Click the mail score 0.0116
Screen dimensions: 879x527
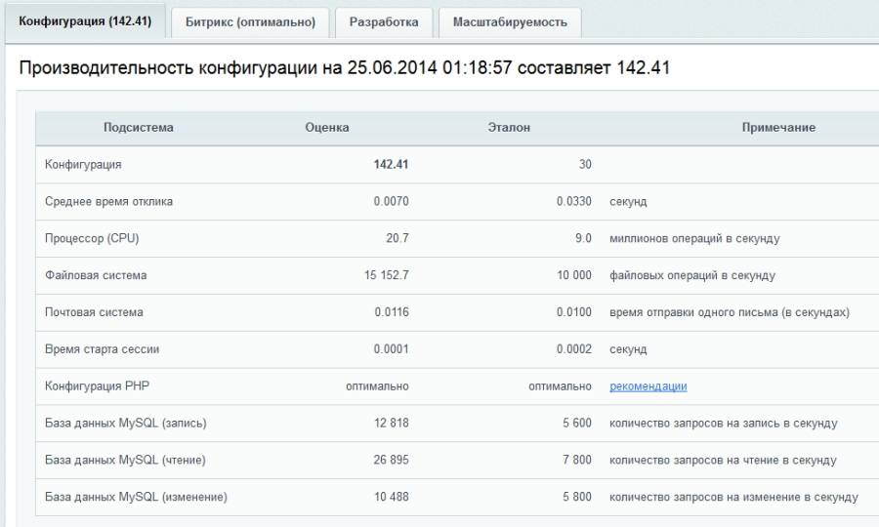tap(392, 312)
